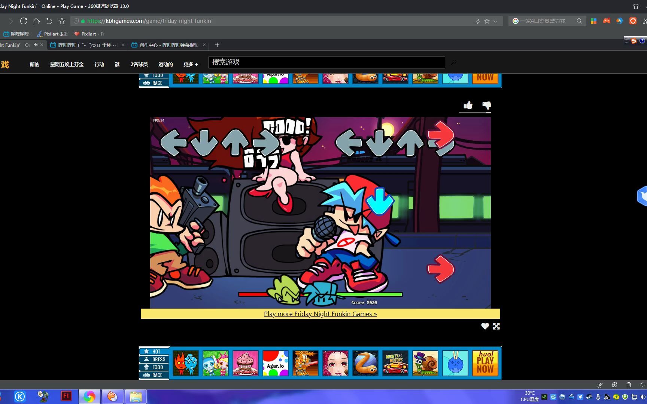Select RACE category in bottom ad banner
647x404 pixels.
pyautogui.click(x=154, y=375)
